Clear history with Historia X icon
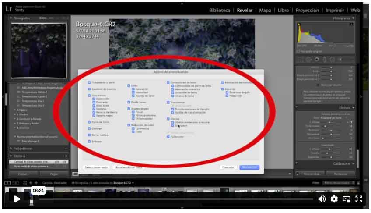371x213 pixels. pos(66,156)
